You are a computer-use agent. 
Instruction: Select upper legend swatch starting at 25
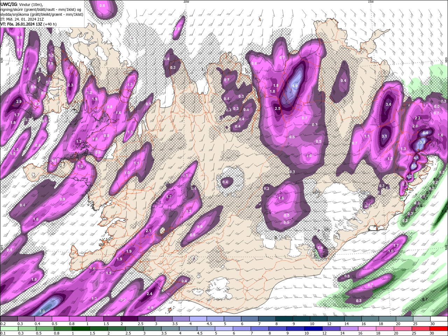coord(422,319)
